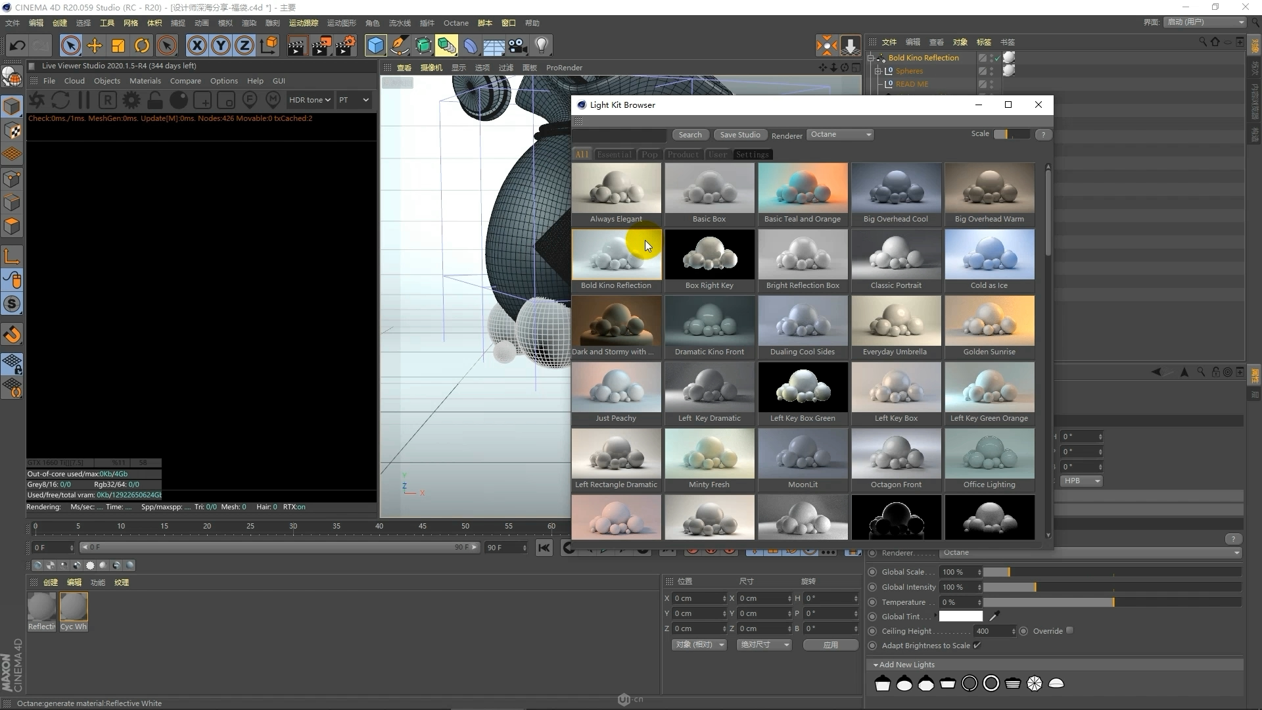Click the Undo arrow icon

click(18, 45)
